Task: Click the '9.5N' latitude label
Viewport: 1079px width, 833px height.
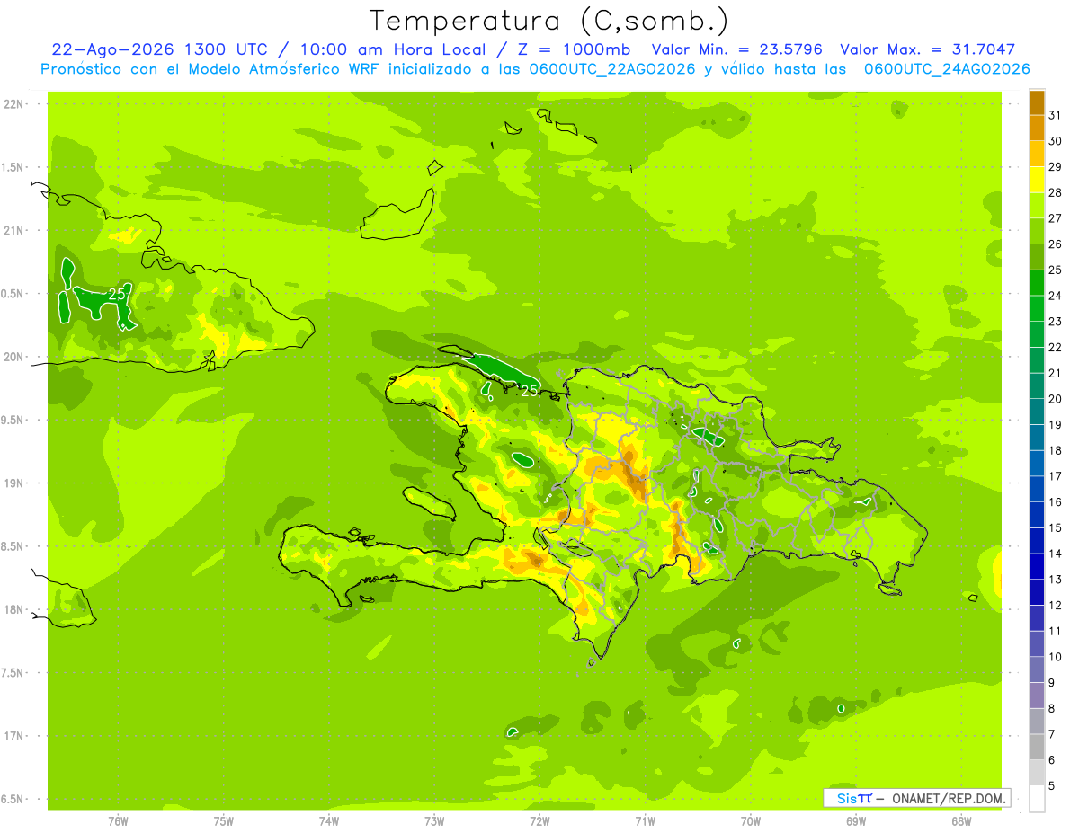Action: pyautogui.click(x=13, y=420)
